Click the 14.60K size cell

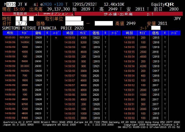point(25,42)
